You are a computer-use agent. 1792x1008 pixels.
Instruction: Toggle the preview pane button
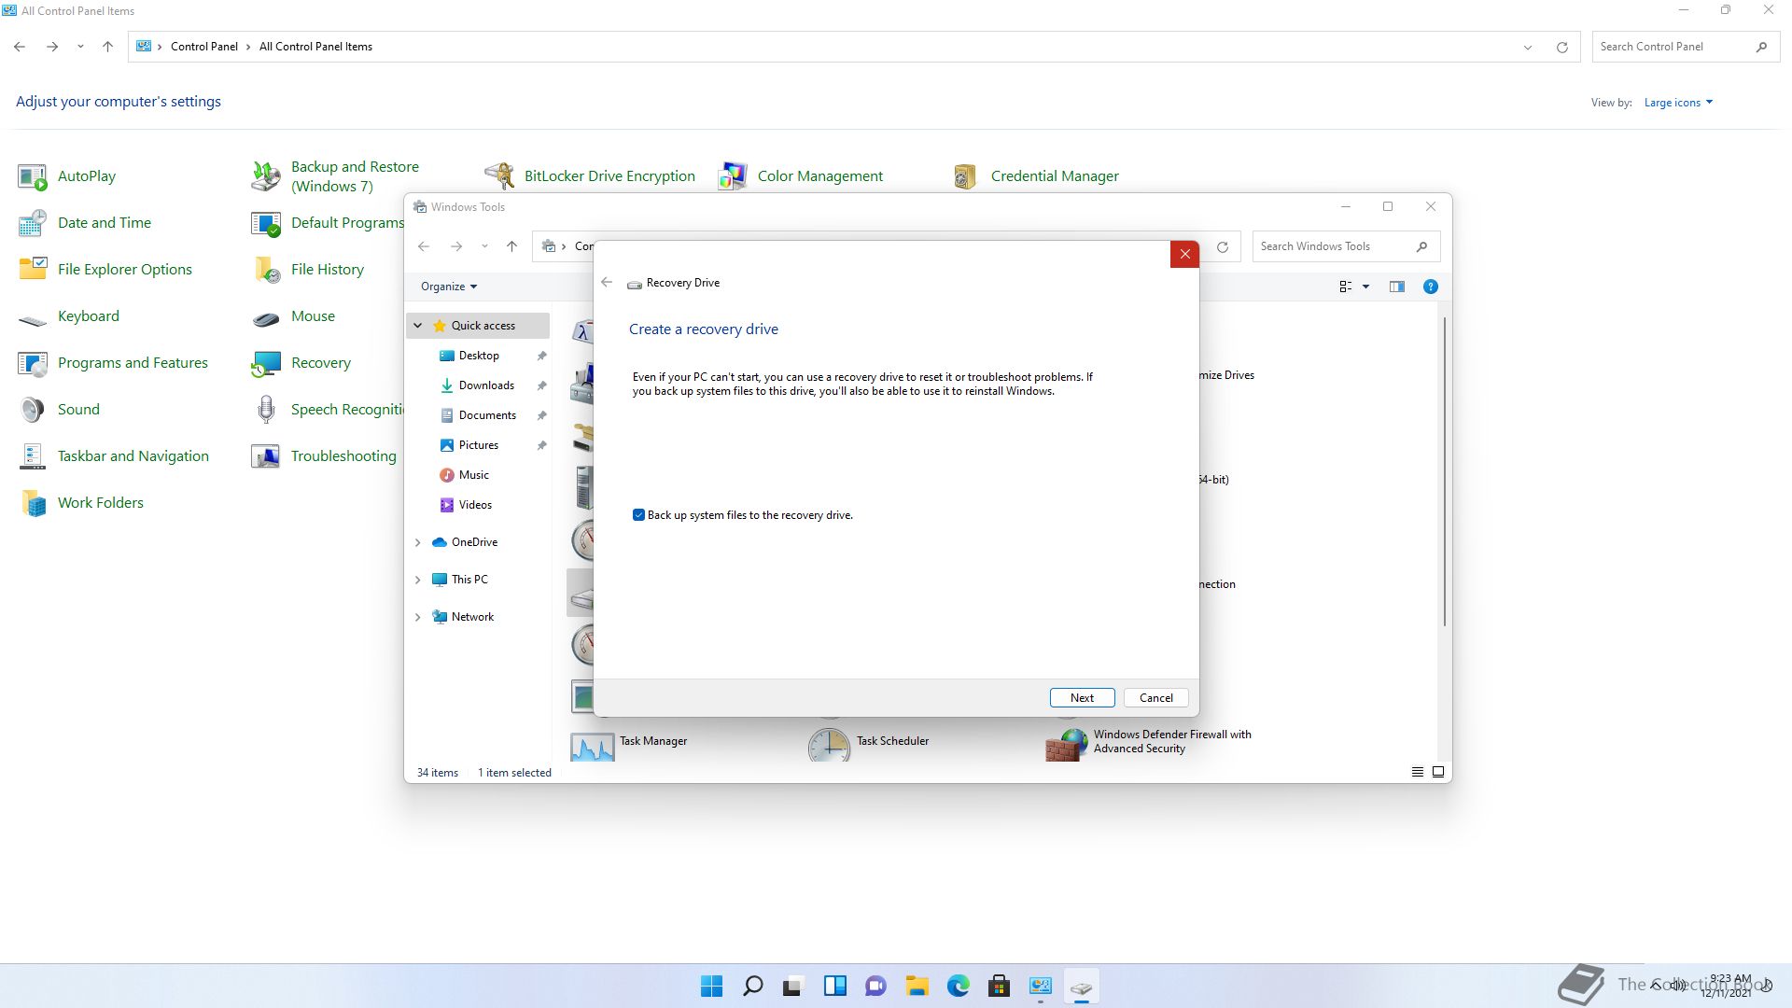1396,287
